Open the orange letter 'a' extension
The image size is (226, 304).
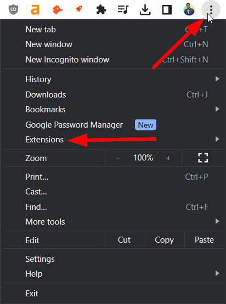coord(35,10)
